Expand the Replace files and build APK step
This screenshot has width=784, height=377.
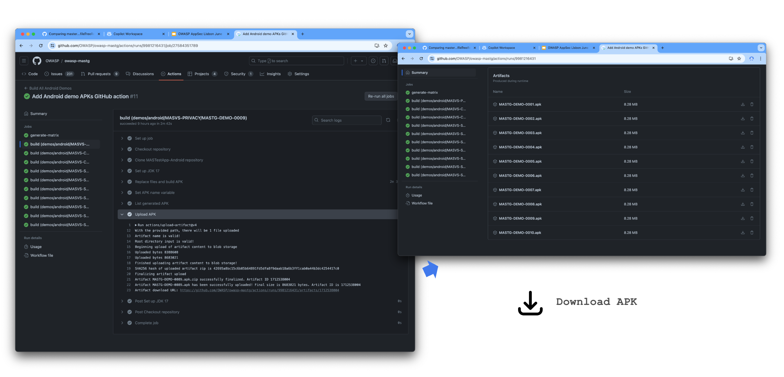coord(159,182)
